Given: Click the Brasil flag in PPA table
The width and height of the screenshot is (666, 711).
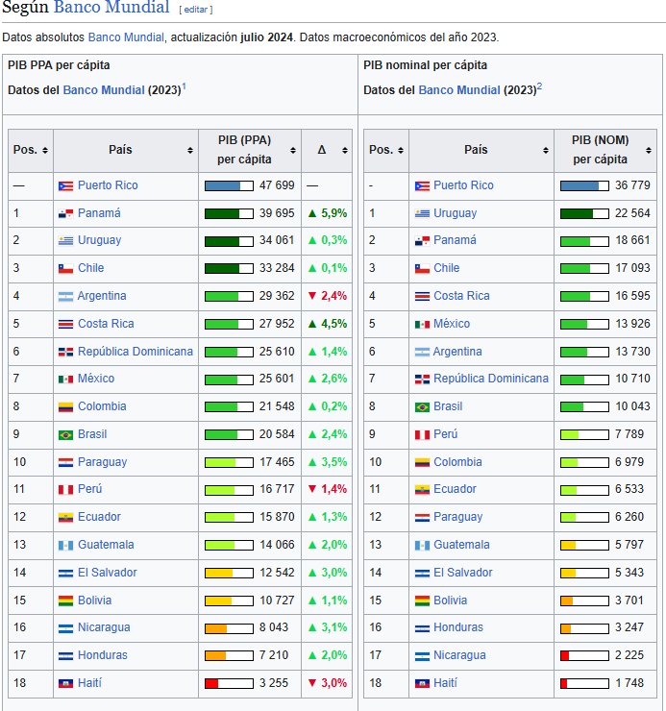Looking at the screenshot, I should click(x=65, y=435).
